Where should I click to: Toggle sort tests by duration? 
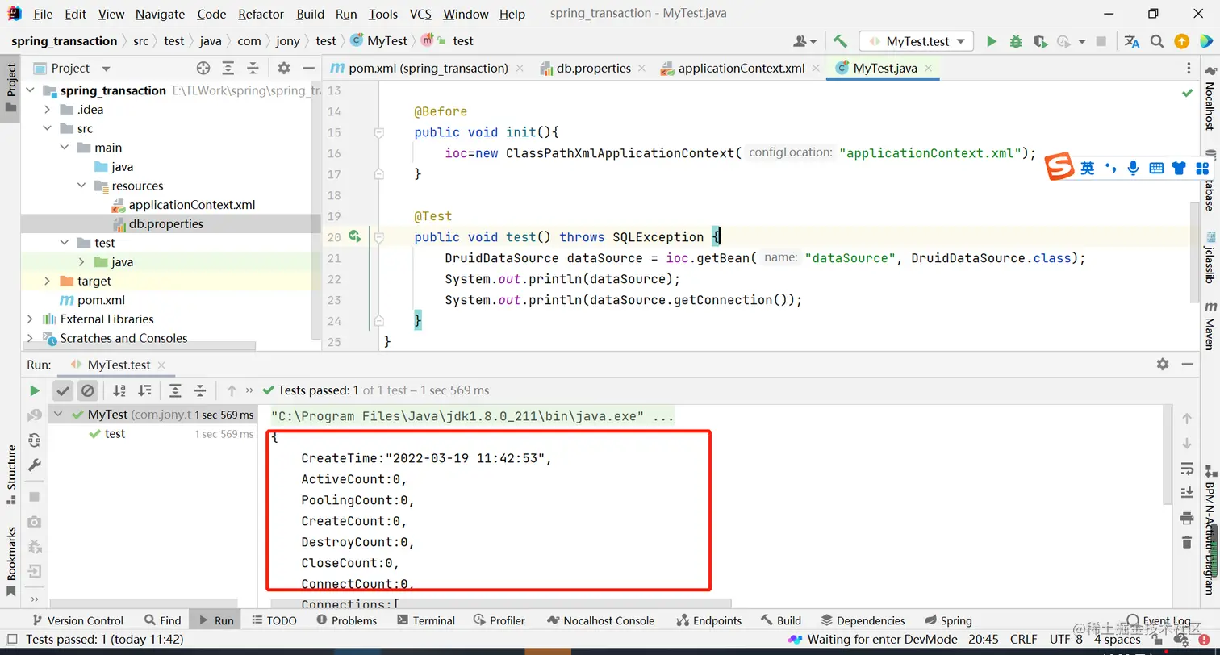click(144, 390)
